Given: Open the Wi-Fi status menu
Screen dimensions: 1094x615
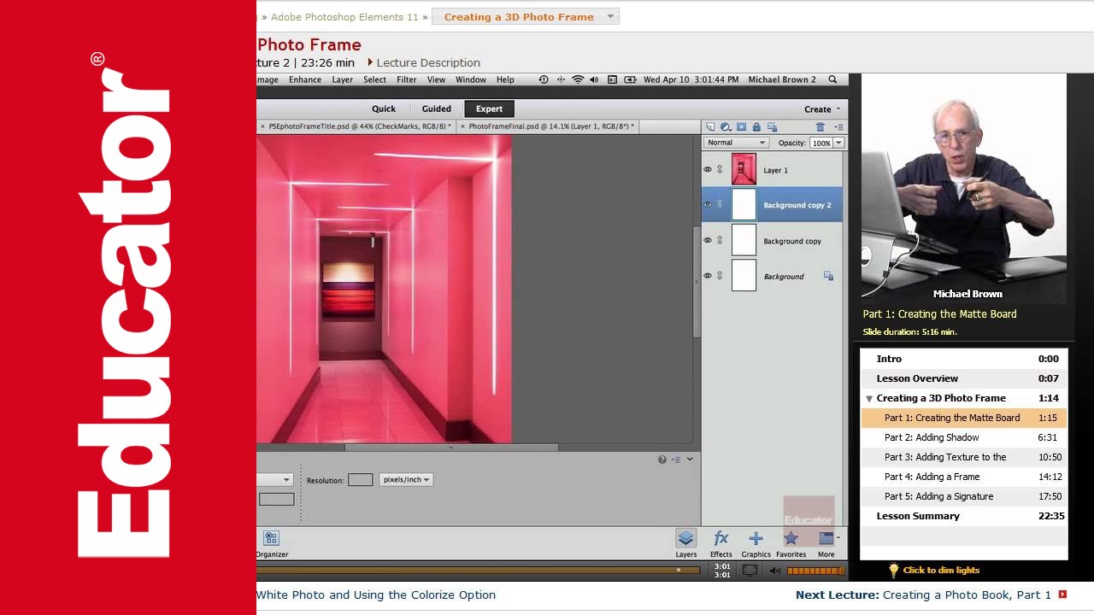Looking at the screenshot, I should (578, 79).
